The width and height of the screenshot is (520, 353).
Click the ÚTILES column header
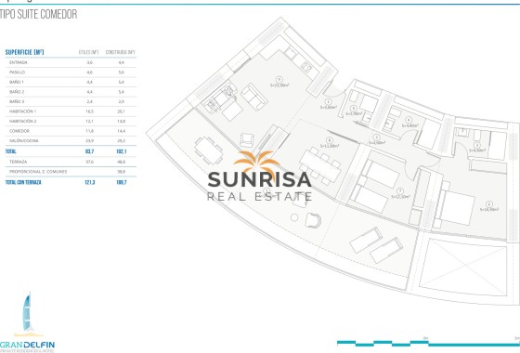[x=88, y=52]
